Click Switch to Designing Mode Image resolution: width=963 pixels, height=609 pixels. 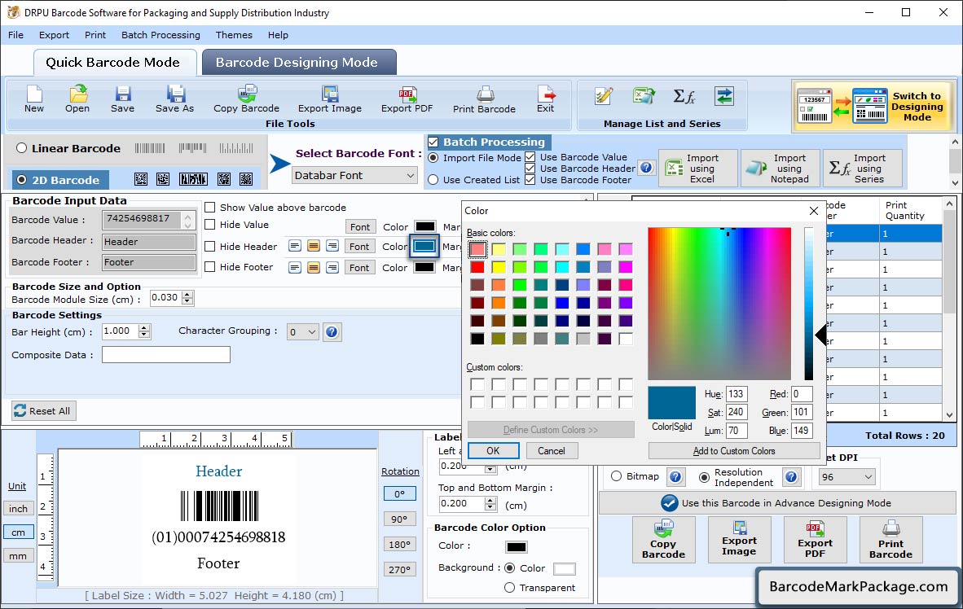point(873,106)
